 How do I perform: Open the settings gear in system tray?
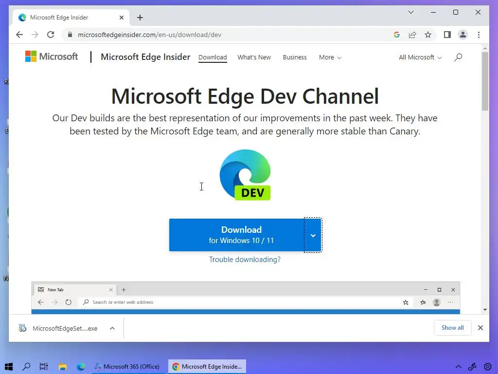click(x=488, y=367)
